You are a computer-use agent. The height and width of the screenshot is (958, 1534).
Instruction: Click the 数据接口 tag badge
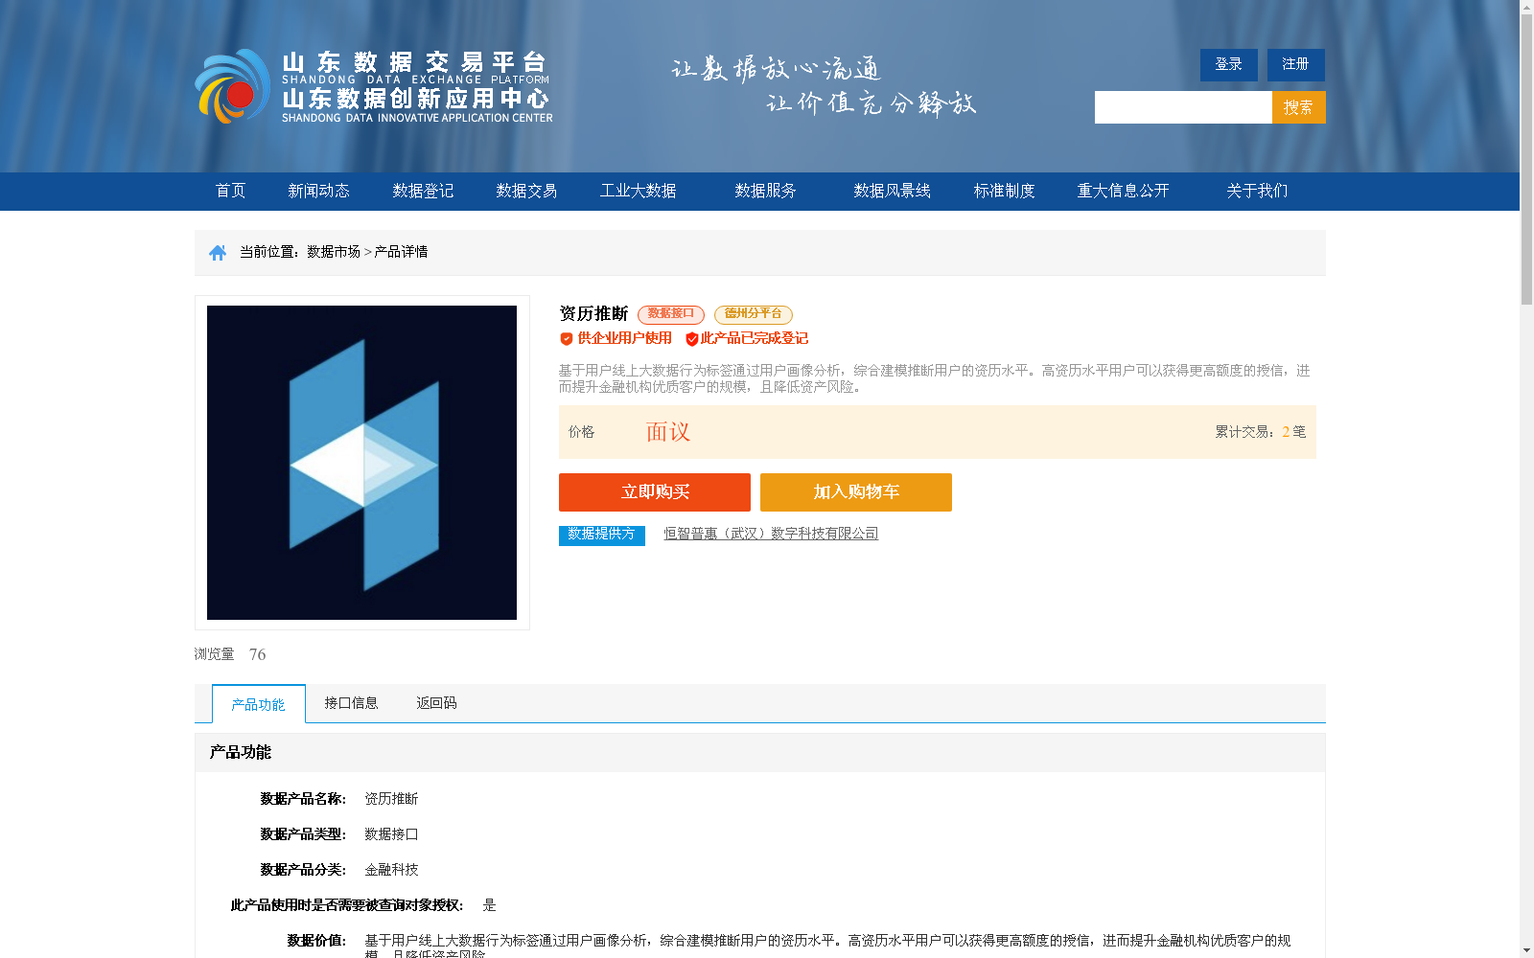coord(671,314)
